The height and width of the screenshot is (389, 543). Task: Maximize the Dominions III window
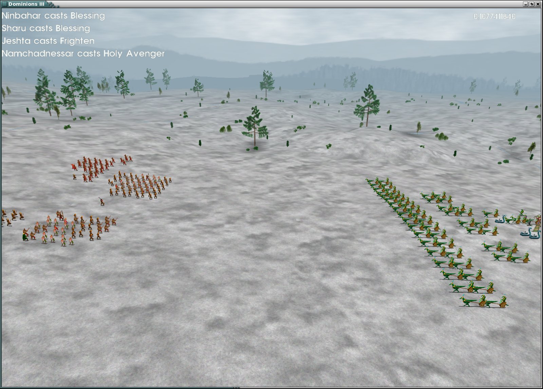[x=532, y=4]
